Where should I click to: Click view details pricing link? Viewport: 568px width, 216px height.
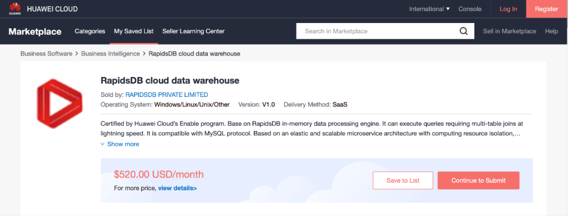[x=177, y=188]
